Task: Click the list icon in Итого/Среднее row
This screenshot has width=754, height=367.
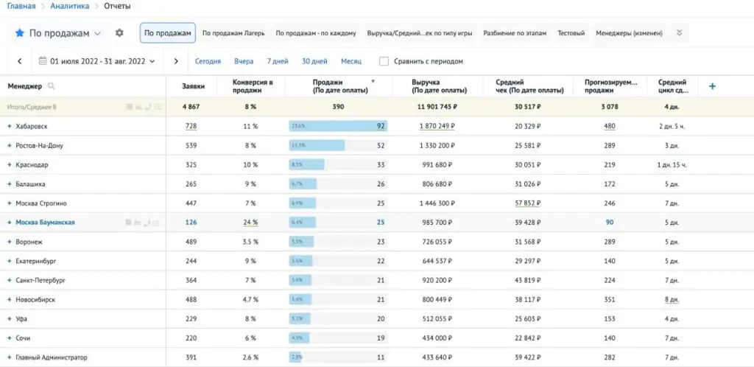Action: coord(157,107)
